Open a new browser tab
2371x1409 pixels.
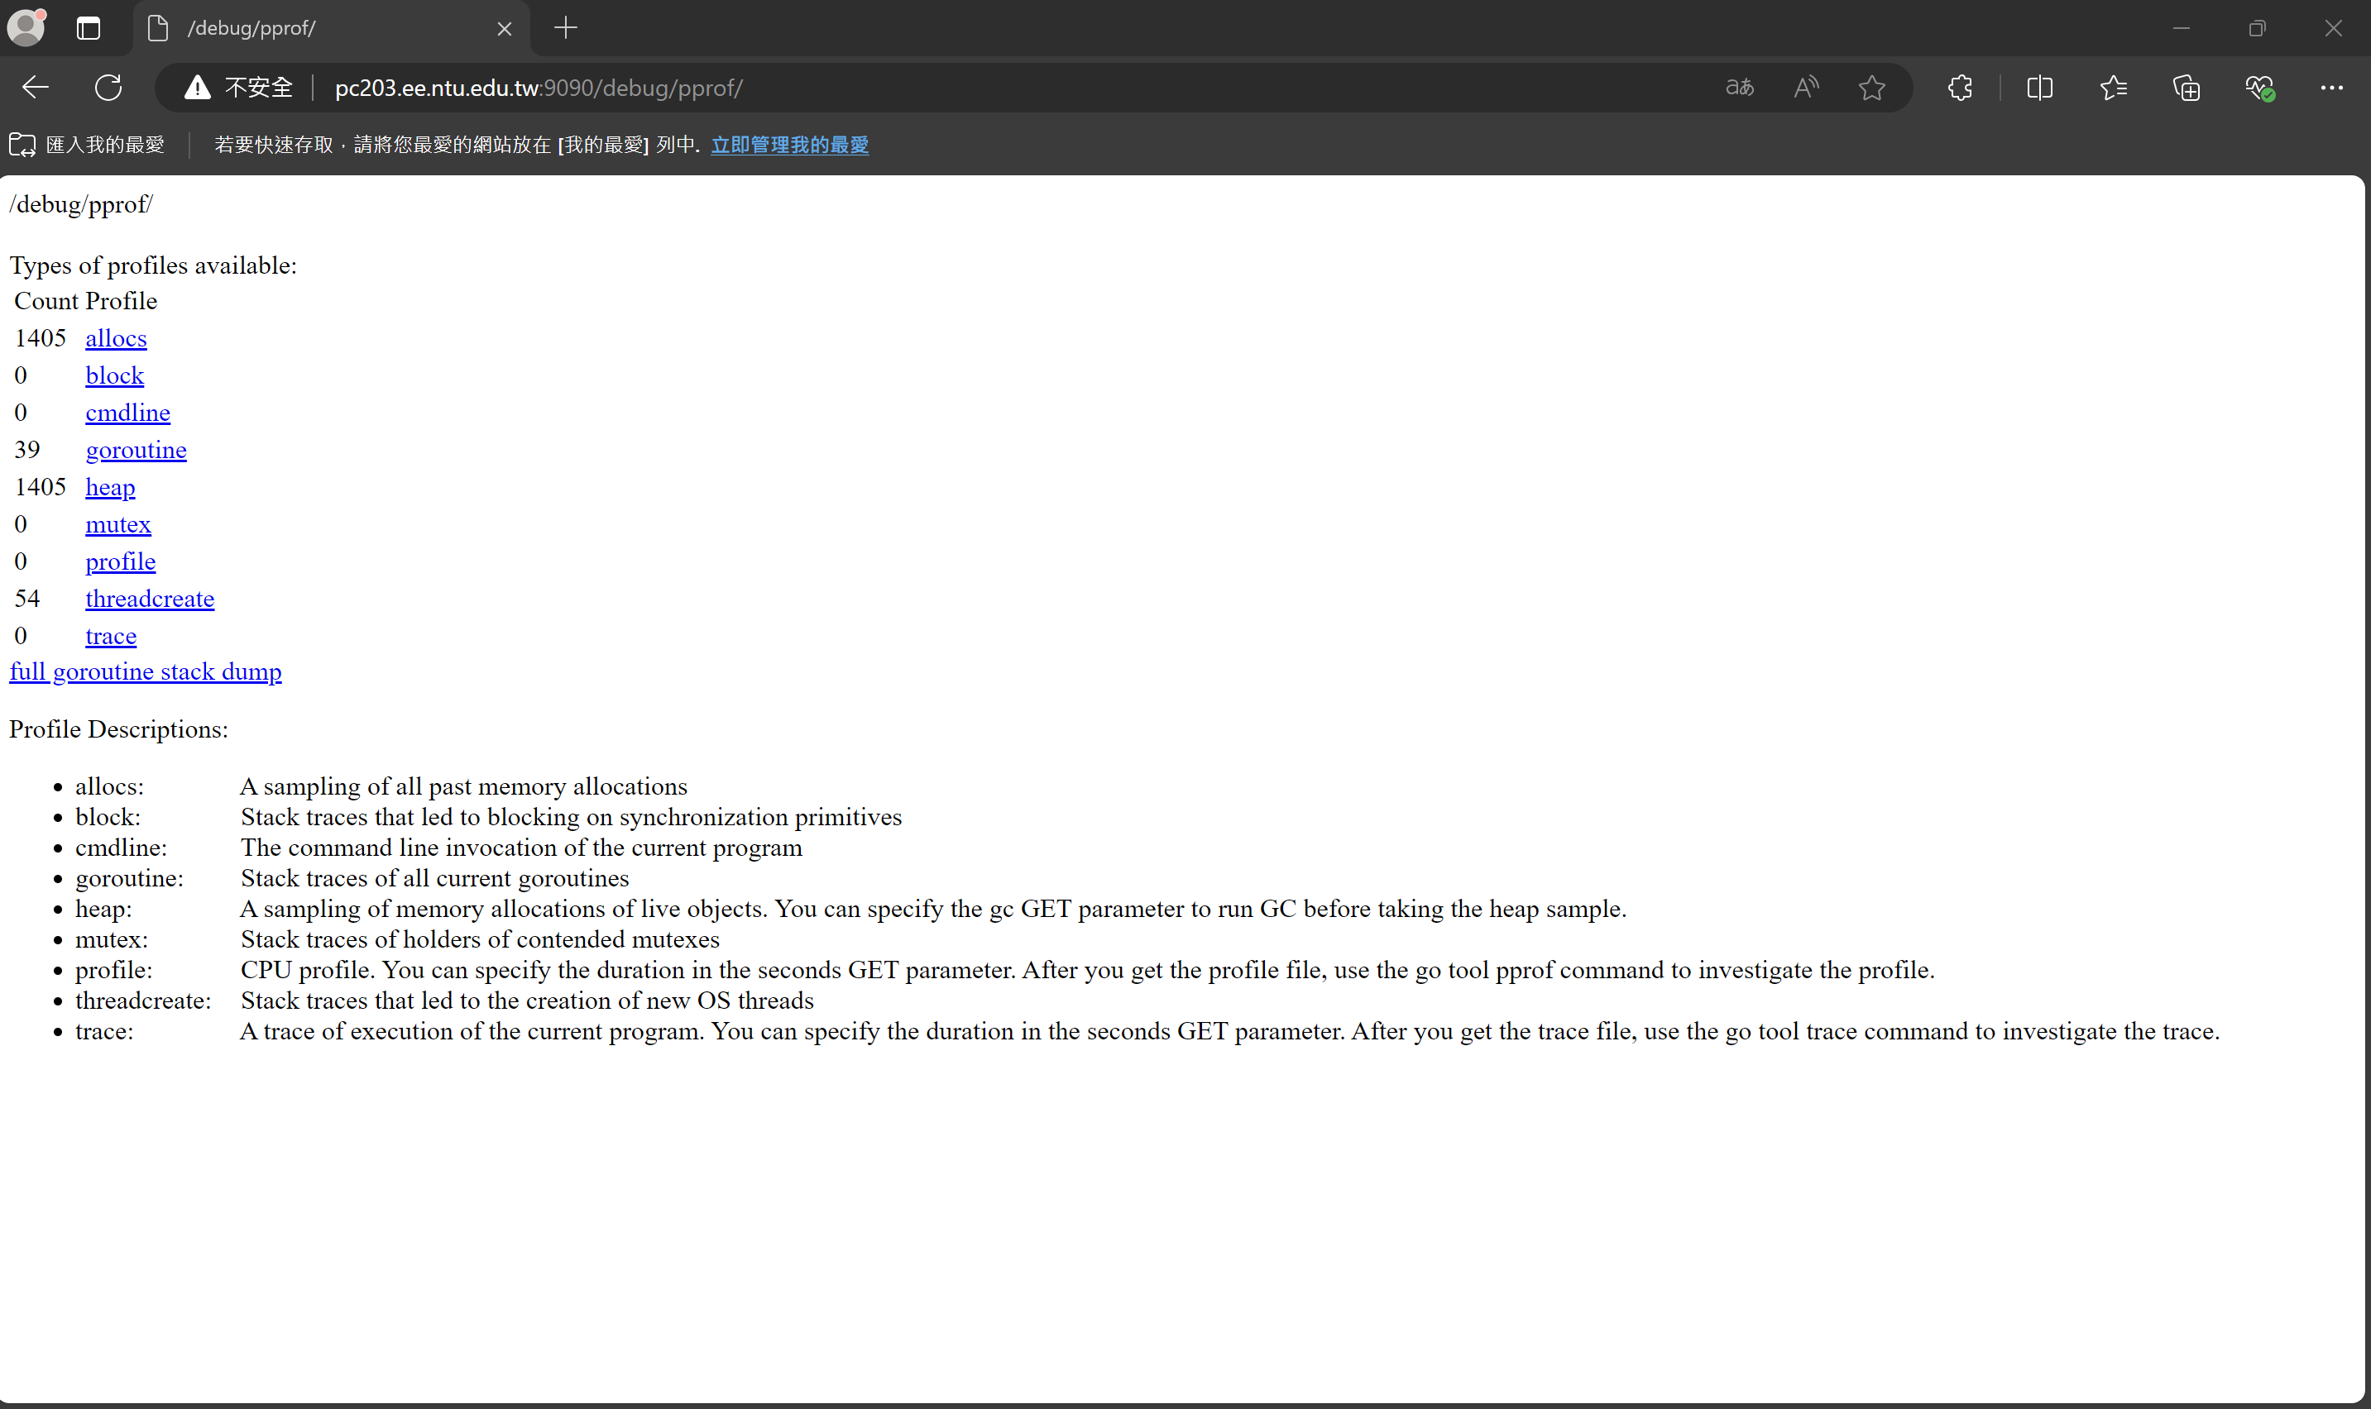click(x=565, y=28)
